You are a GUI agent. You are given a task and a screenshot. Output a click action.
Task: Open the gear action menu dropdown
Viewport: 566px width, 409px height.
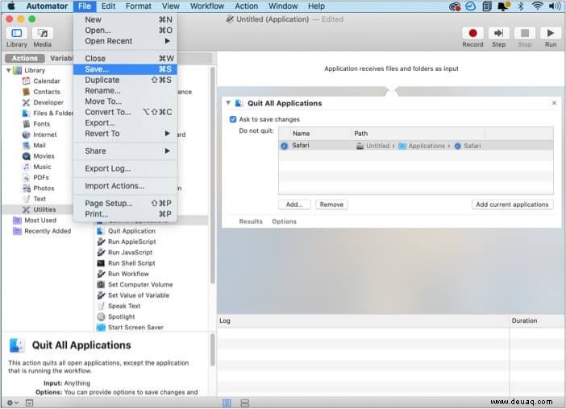(13, 403)
